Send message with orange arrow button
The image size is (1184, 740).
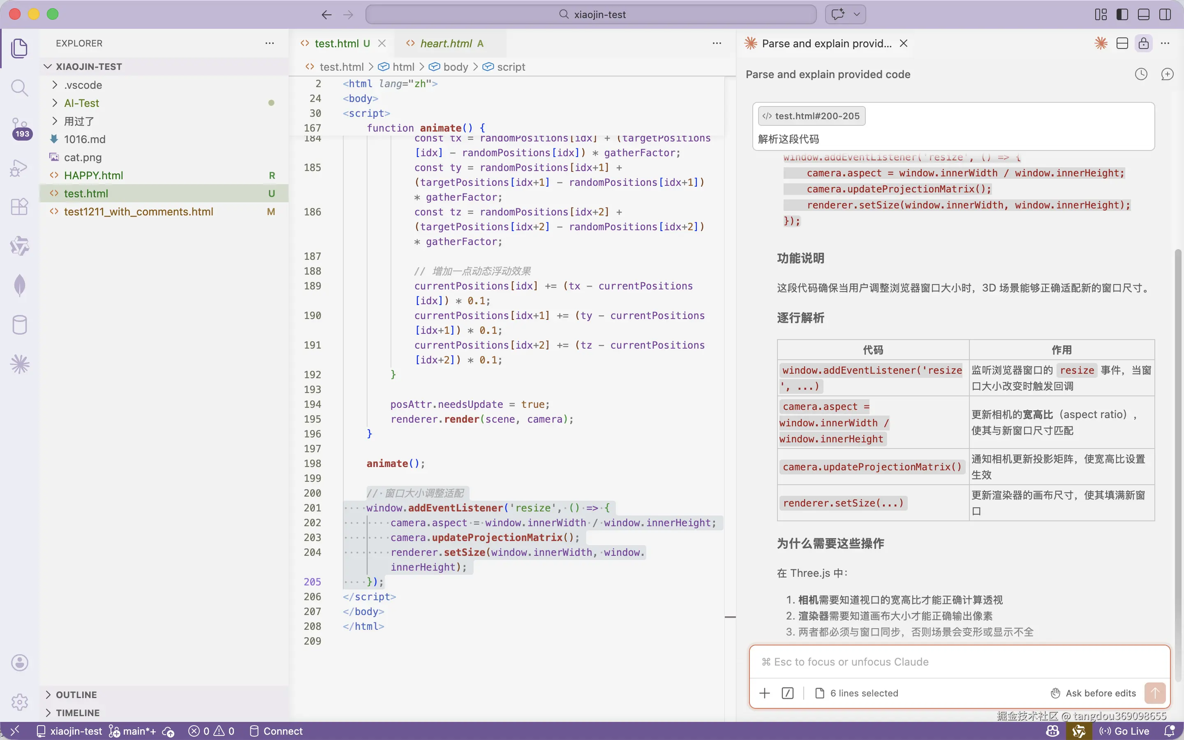pyautogui.click(x=1155, y=693)
